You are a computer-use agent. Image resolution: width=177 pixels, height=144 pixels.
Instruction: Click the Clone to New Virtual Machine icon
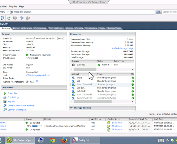[x=5, y=105]
